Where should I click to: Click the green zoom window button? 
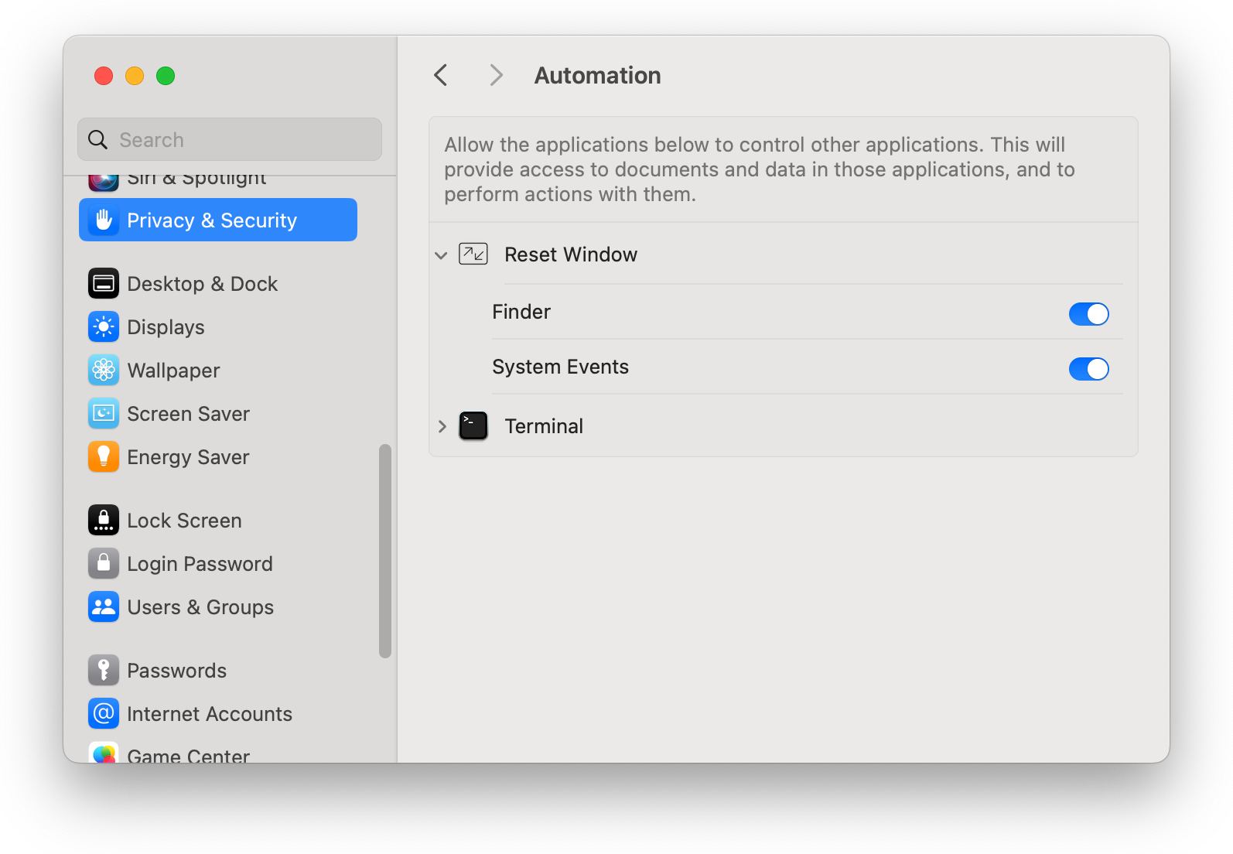[x=166, y=76]
